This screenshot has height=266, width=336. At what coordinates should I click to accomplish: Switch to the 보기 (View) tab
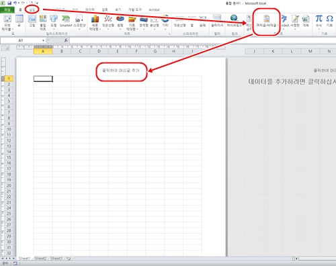(118, 9)
